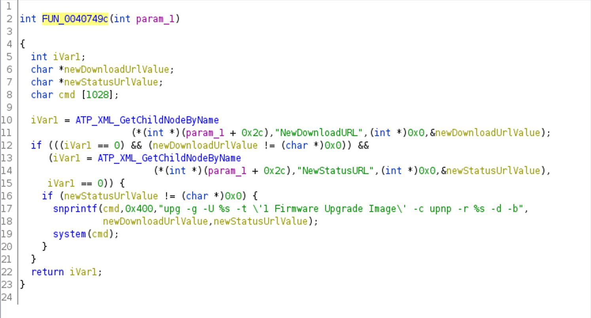
Task: Click the if keyword on line 12
Action: coord(36,145)
